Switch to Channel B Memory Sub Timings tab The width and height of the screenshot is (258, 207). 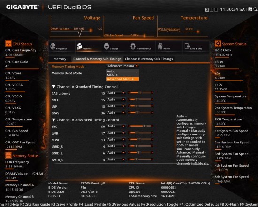click(149, 59)
